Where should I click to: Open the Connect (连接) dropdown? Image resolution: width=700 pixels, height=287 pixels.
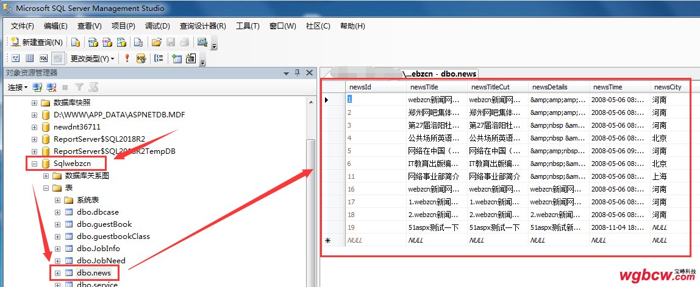tap(18, 87)
